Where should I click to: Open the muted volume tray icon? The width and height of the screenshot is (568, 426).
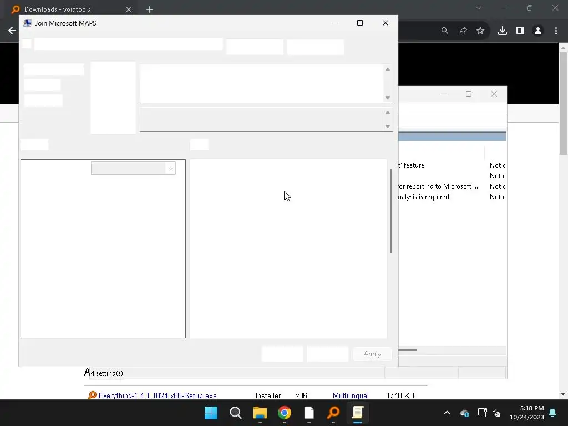tap(496, 413)
